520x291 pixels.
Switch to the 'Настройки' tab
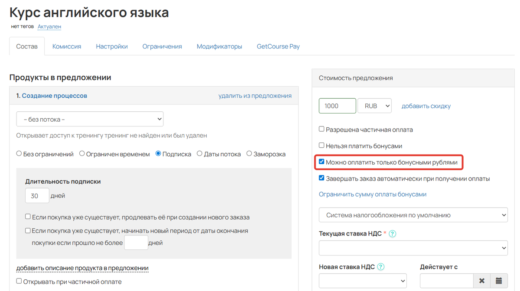(111, 46)
